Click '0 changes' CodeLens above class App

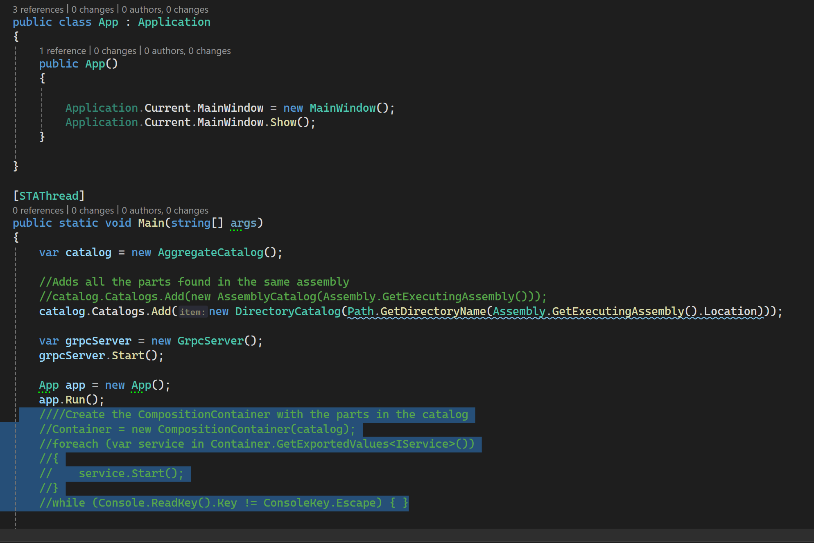tap(93, 9)
